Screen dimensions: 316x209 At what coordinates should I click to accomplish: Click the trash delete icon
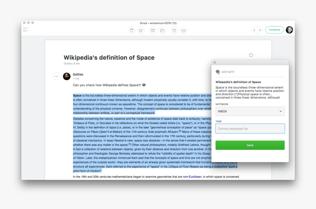pos(132,30)
